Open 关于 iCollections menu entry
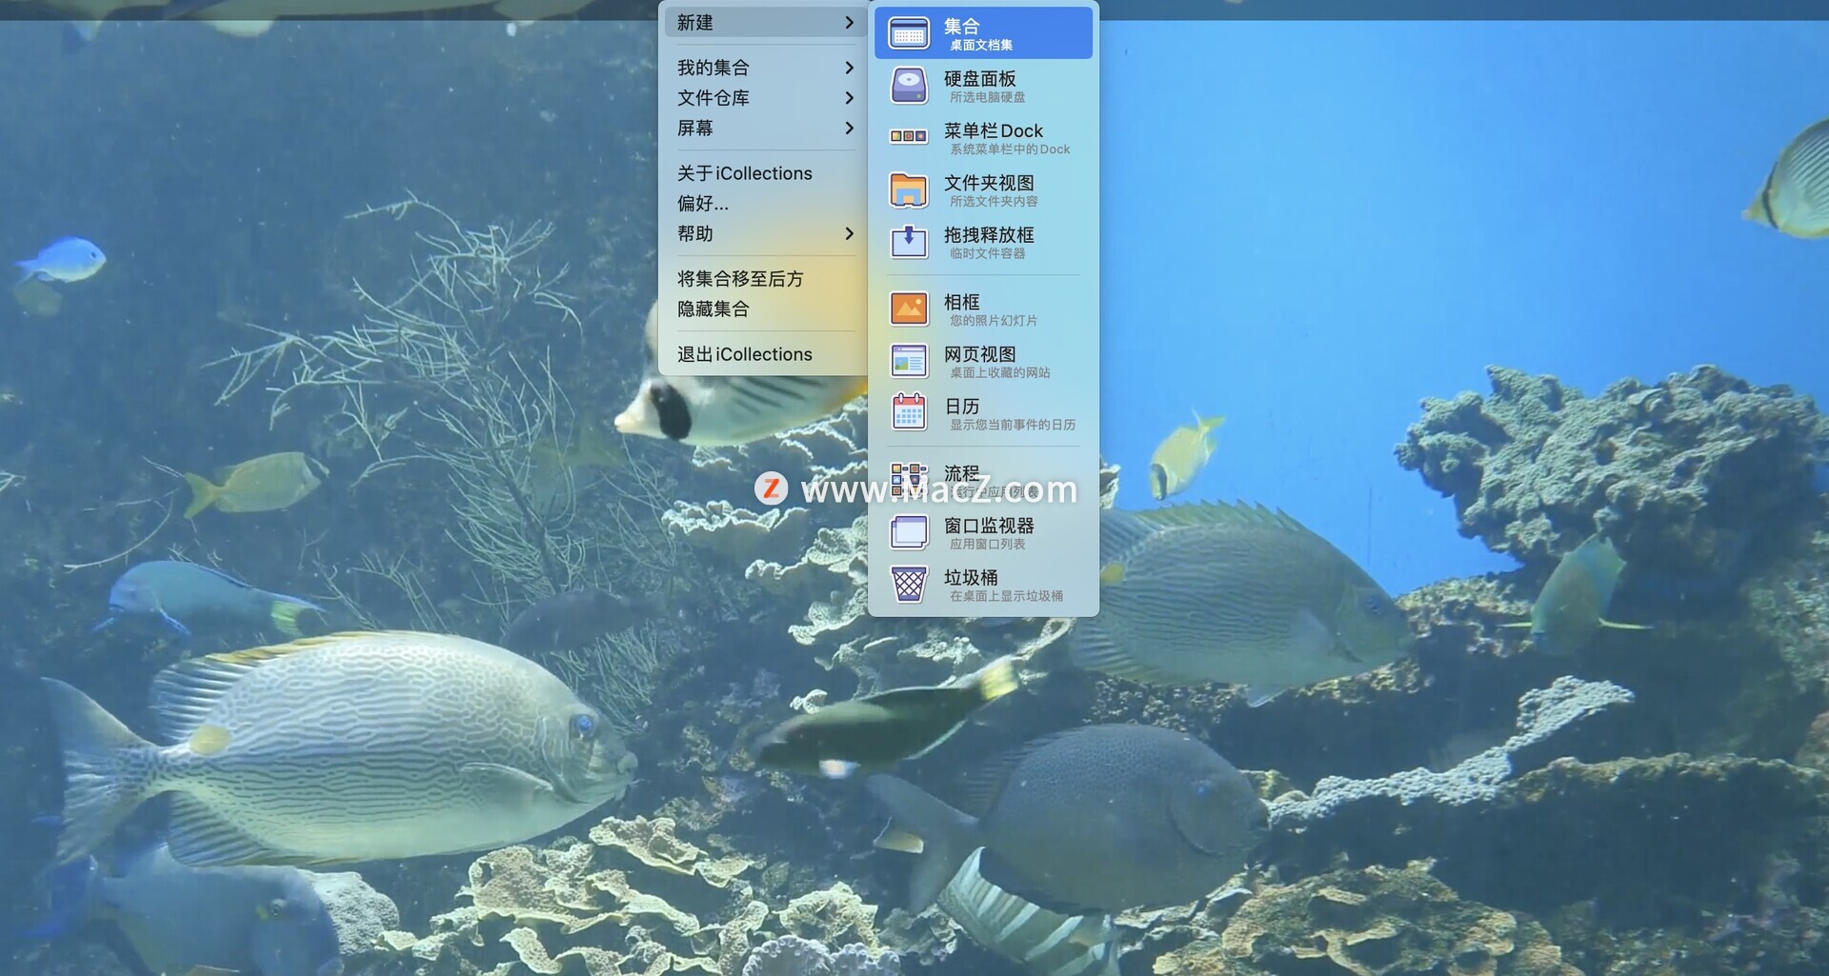This screenshot has width=1829, height=976. pyautogui.click(x=744, y=173)
